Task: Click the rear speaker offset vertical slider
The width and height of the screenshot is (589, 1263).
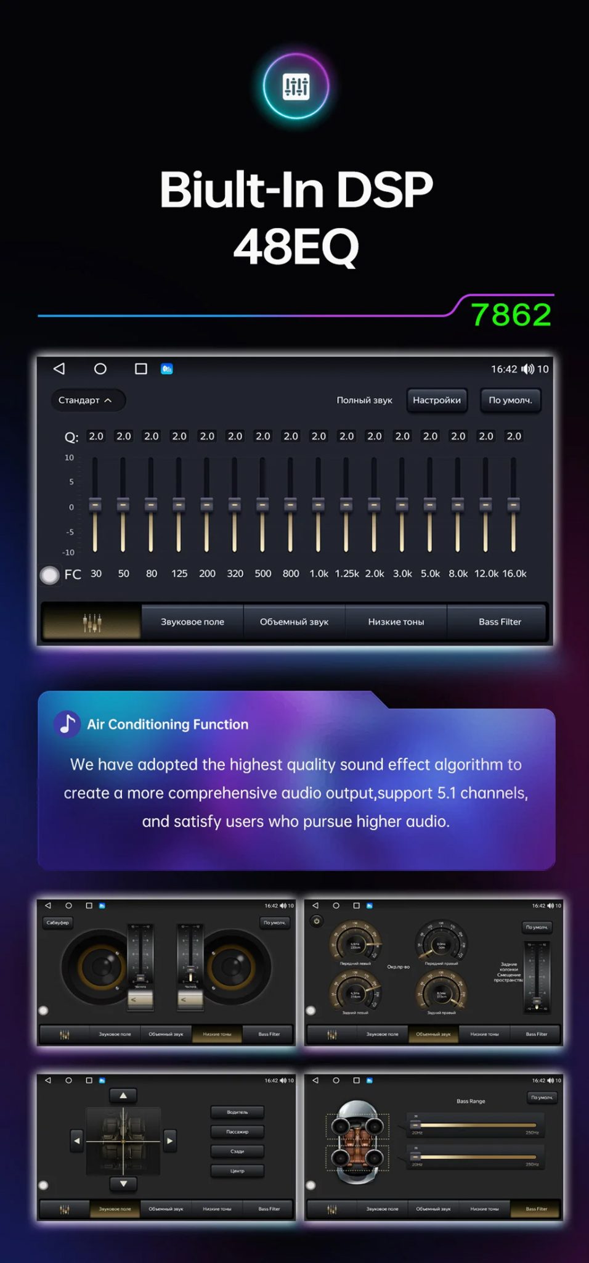Action: [537, 978]
